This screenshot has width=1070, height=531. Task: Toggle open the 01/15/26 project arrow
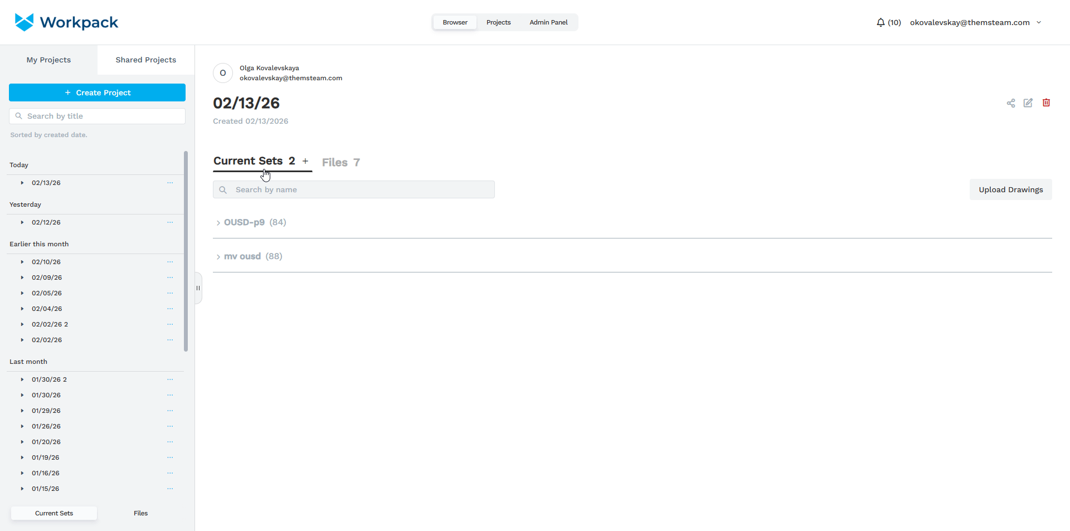[22, 489]
